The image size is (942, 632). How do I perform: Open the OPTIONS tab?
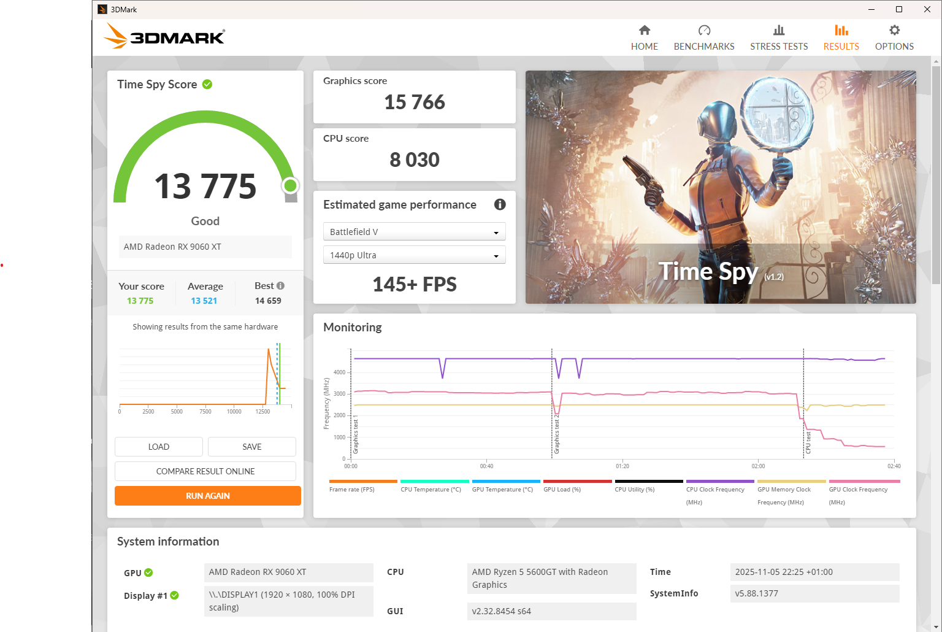coord(895,37)
